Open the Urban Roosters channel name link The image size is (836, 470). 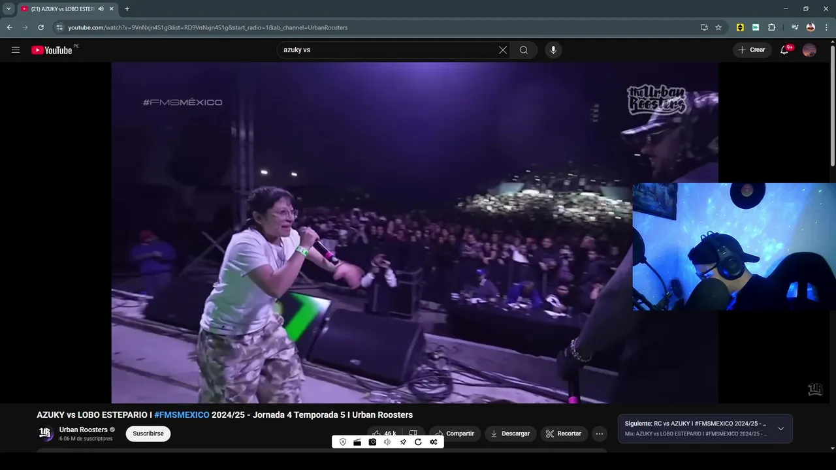[84, 430]
